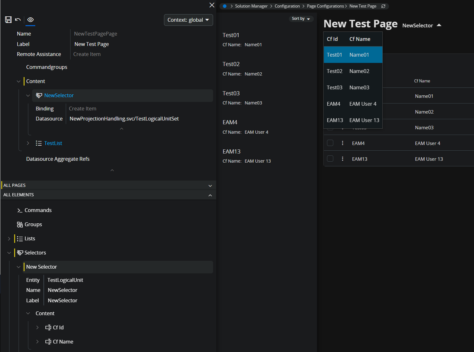Check the checkbox on the EAM4 row

(330, 143)
